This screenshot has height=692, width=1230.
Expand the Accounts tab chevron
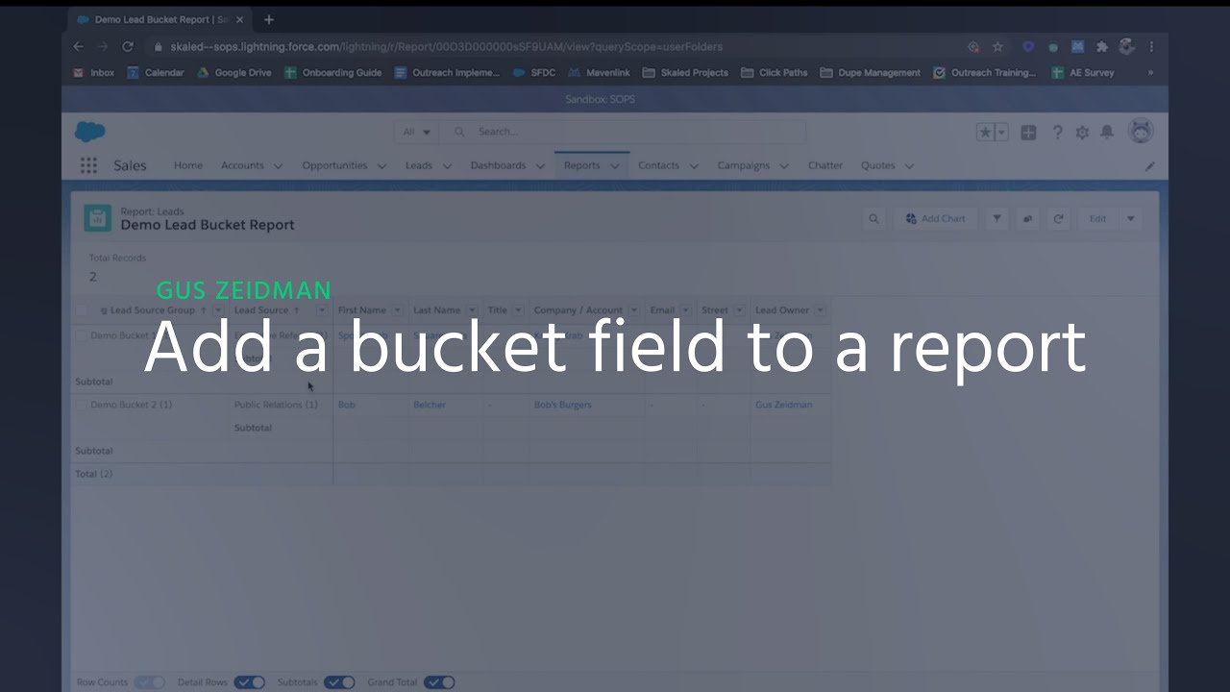[x=278, y=166]
